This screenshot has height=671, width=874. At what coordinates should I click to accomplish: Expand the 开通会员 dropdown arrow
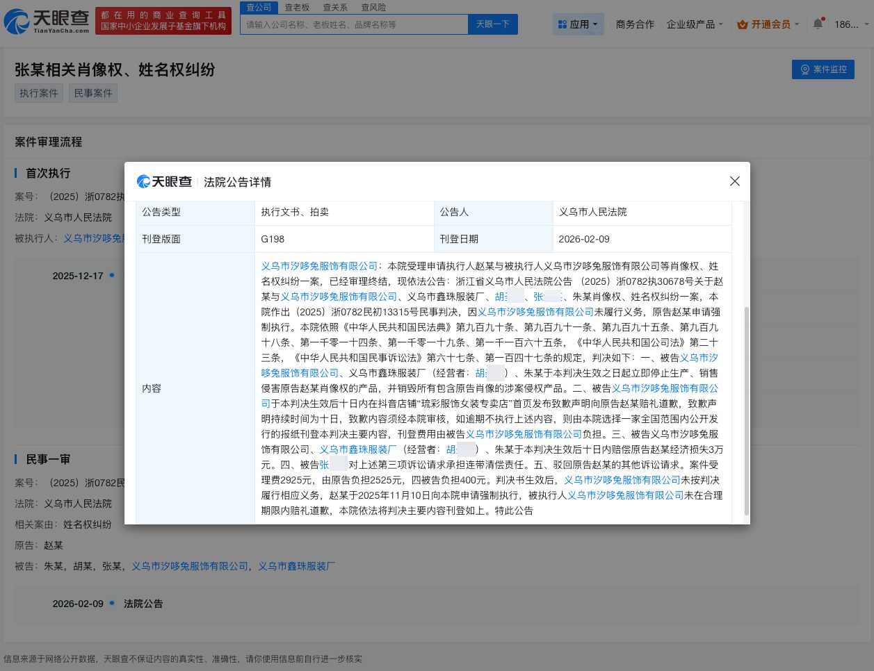[x=797, y=24]
